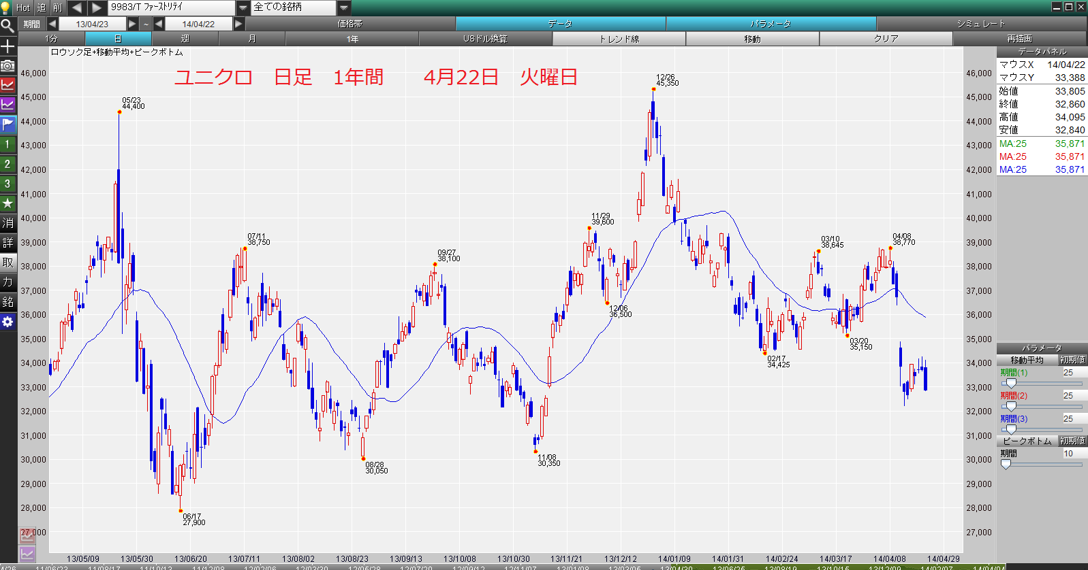This screenshot has width=1088, height=570.
Task: Switch to the シミュレート tab
Action: click(981, 24)
